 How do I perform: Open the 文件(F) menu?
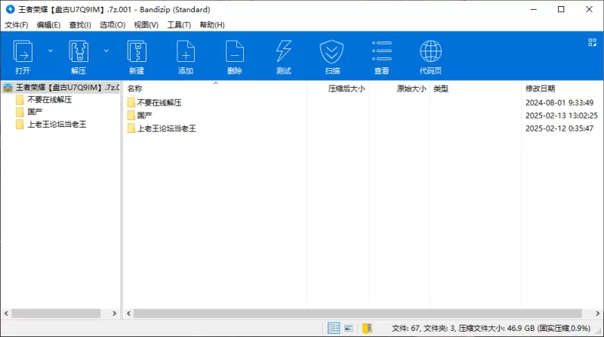point(16,25)
